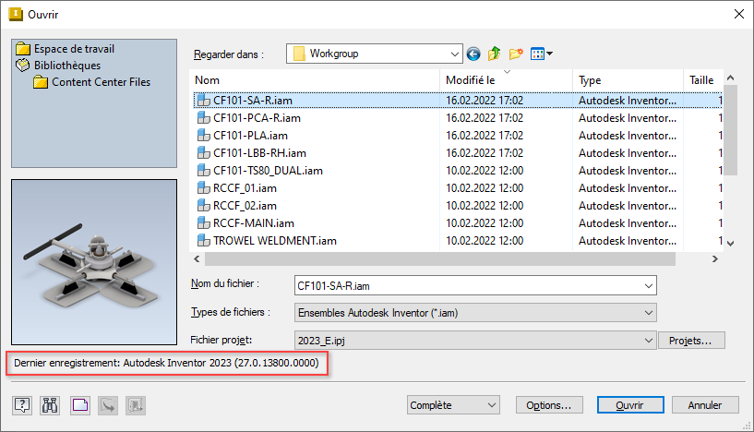This screenshot has height=432, width=754.
Task: Go back using the blue arrow icon
Action: click(473, 54)
